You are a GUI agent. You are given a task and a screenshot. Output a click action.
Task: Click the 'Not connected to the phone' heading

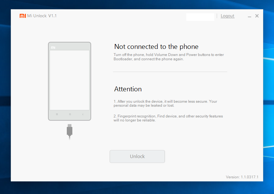tap(156, 47)
